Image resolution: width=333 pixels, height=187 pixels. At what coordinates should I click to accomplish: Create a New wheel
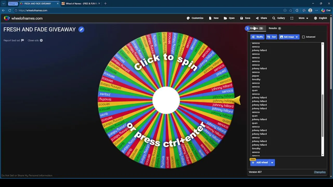(214, 18)
